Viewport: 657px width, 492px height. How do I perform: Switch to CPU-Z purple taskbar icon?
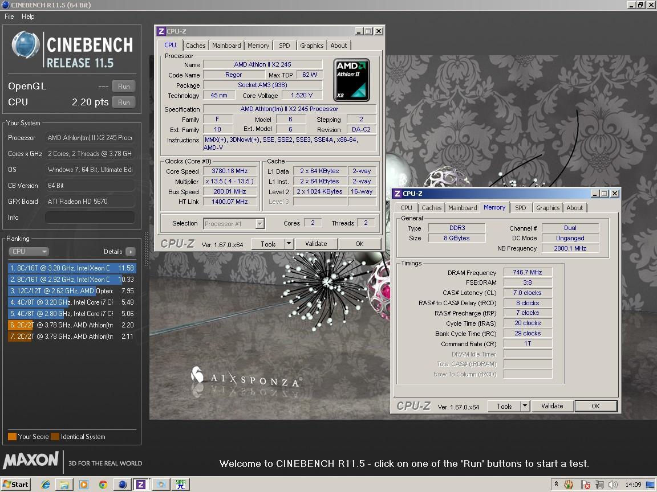pos(141,485)
